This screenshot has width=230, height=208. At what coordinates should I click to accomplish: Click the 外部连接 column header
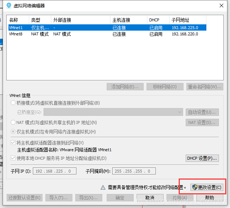click(80, 20)
